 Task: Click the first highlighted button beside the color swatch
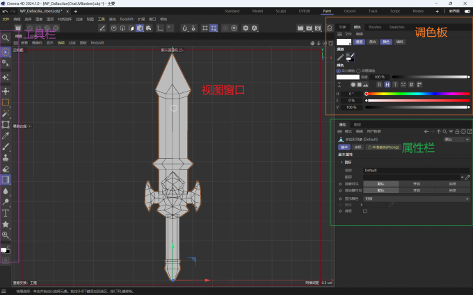(x=359, y=42)
